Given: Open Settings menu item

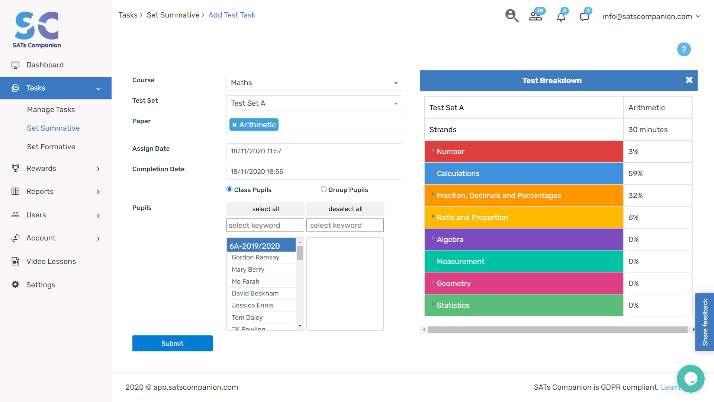Looking at the screenshot, I should click(x=41, y=285).
